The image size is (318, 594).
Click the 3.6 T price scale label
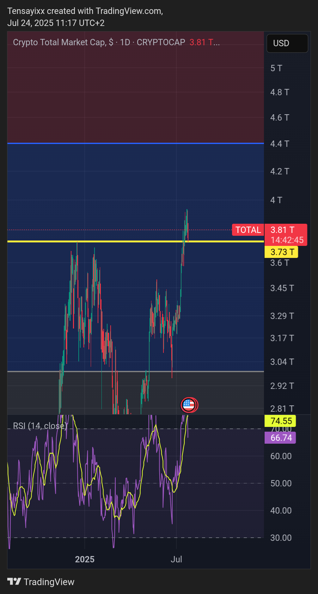[x=280, y=263]
